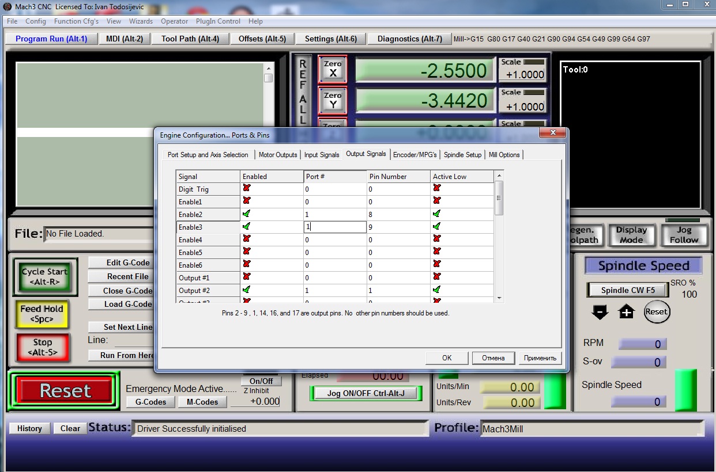This screenshot has height=472, width=716.
Task: Toggle Enabled mark for Enable3 signal
Action: point(247,226)
